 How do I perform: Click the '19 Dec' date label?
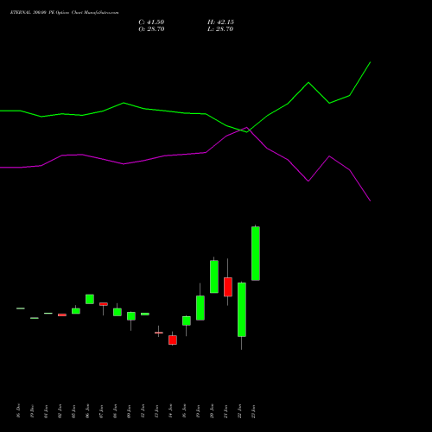click(x=32, y=410)
